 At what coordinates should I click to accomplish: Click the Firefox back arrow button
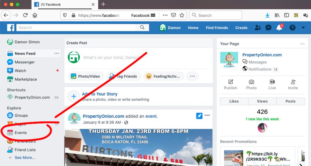coord(6,15)
